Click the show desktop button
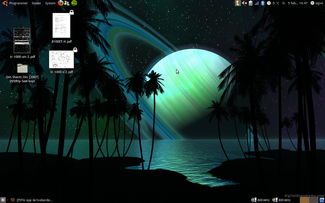Screen dimensions: 325x203 click(x=3, y=200)
